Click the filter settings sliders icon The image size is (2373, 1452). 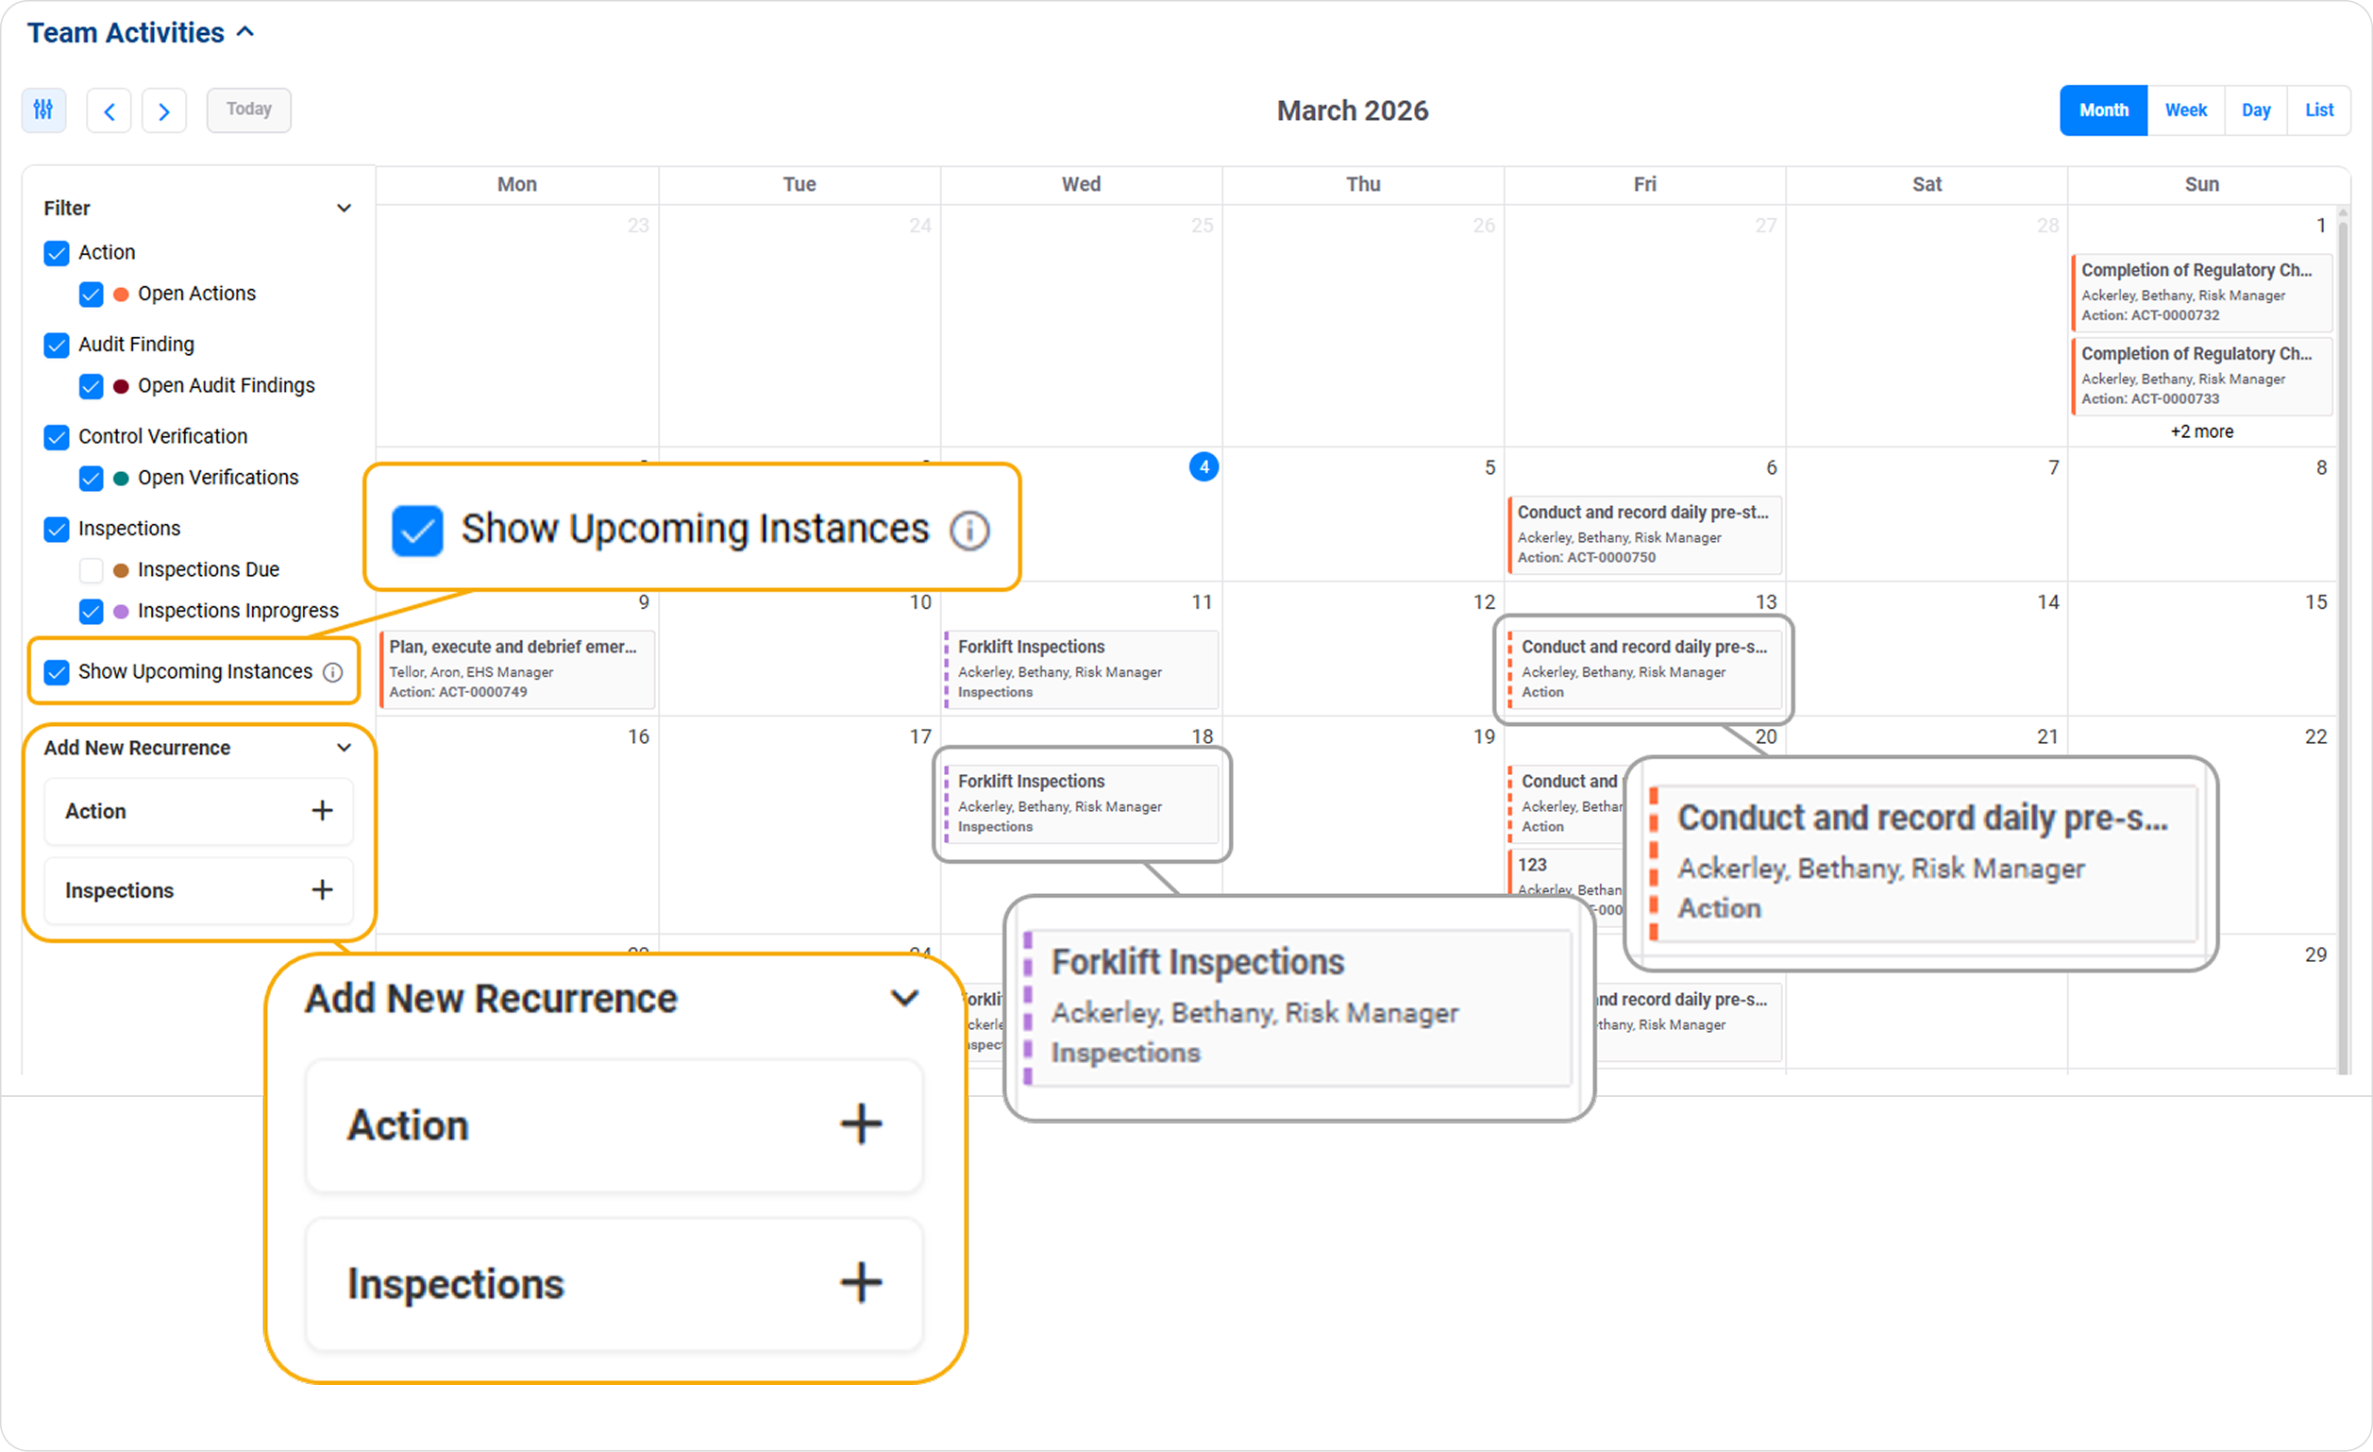(43, 110)
